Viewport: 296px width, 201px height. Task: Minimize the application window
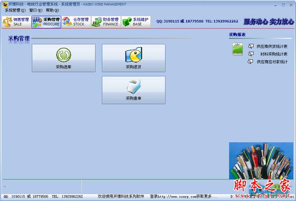276,5
